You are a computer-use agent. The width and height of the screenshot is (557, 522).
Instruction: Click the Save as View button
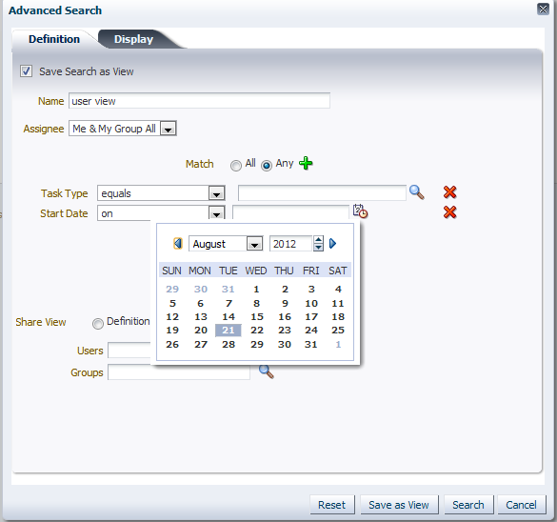(x=399, y=505)
